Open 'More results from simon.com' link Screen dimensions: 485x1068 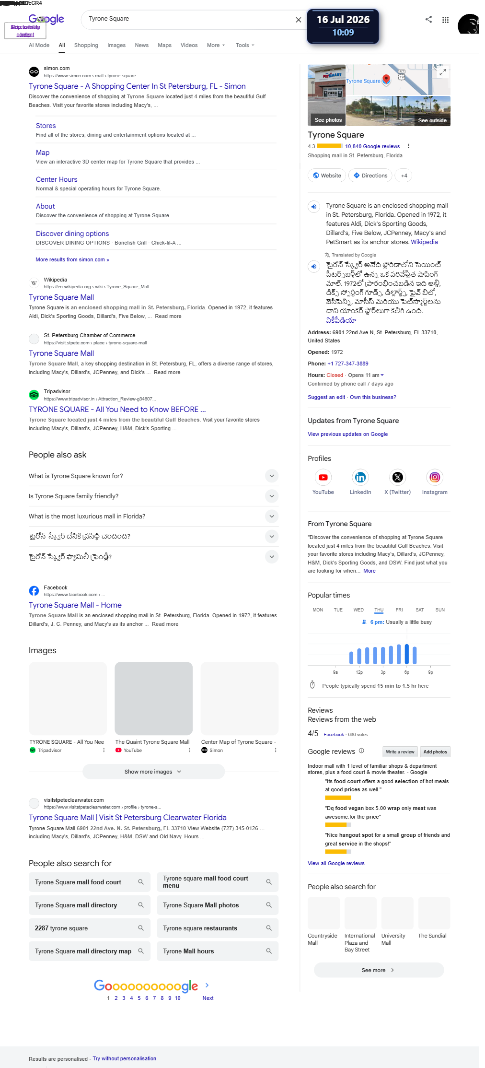click(x=72, y=259)
